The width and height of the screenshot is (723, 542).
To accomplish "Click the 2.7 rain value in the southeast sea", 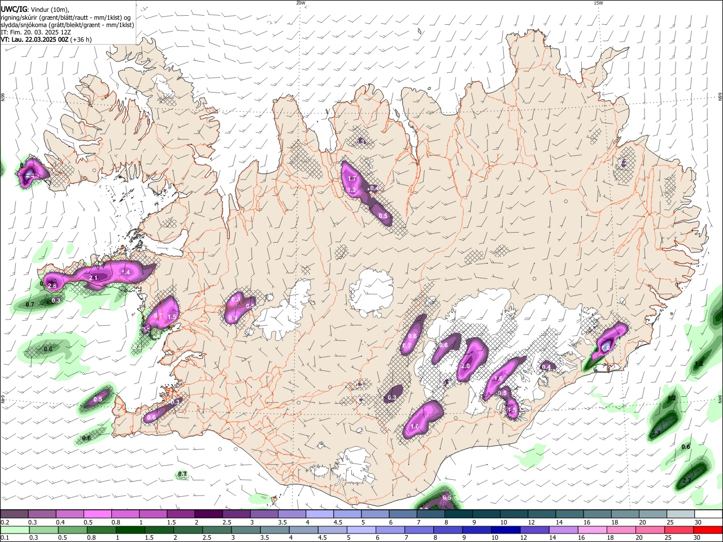I will [687, 481].
